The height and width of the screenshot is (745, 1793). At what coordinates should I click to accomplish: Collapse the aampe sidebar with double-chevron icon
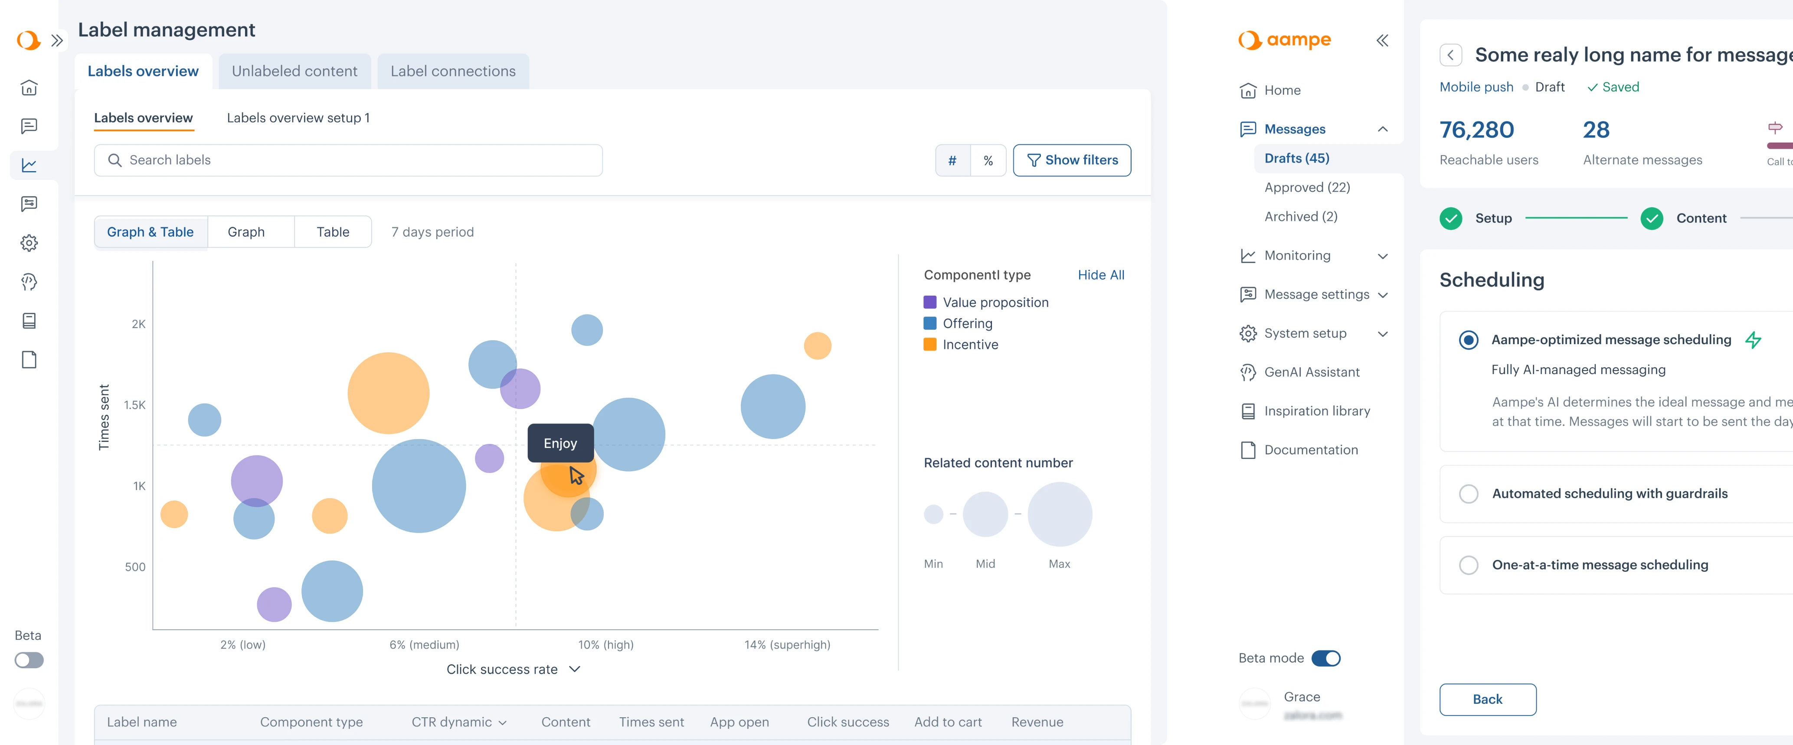point(1382,40)
